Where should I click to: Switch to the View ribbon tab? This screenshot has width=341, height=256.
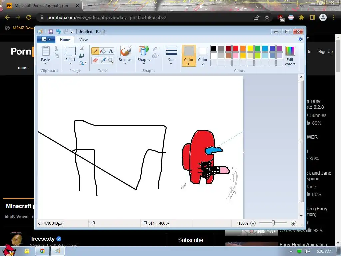83,40
